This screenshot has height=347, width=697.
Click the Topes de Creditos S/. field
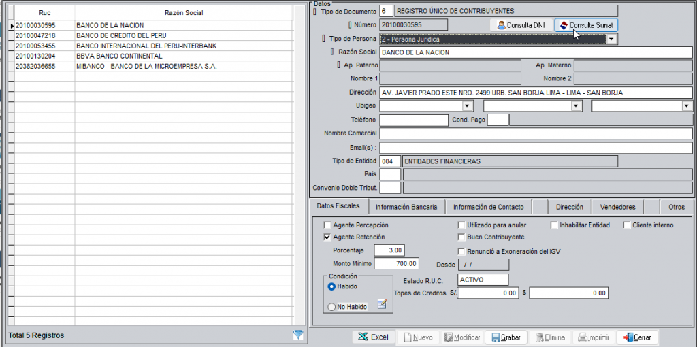click(488, 293)
